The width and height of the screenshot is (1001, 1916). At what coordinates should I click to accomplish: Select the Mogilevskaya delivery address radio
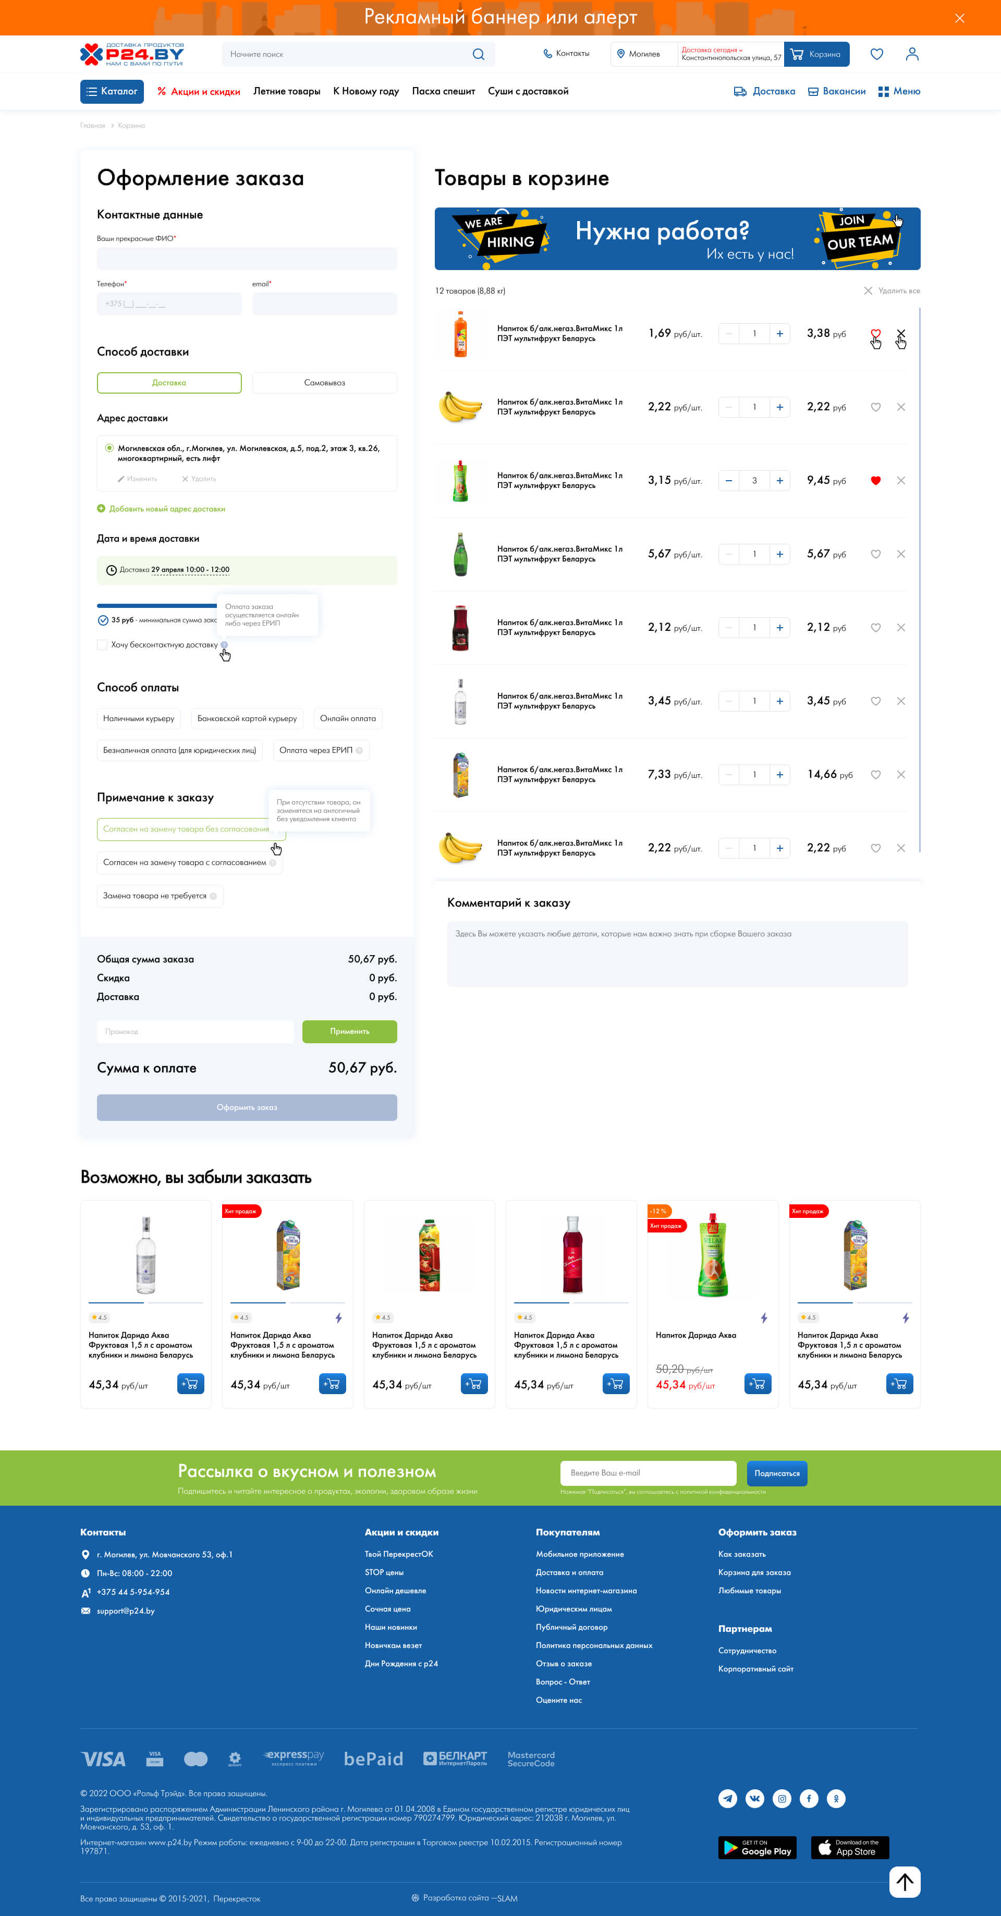coord(109,448)
